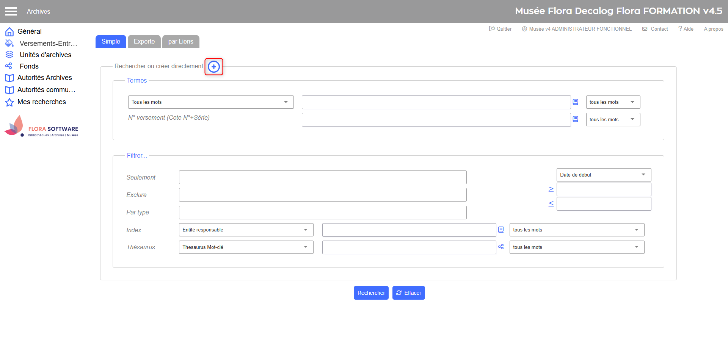Click the Effacer reset button
Image resolution: width=728 pixels, height=358 pixels.
[x=408, y=293]
